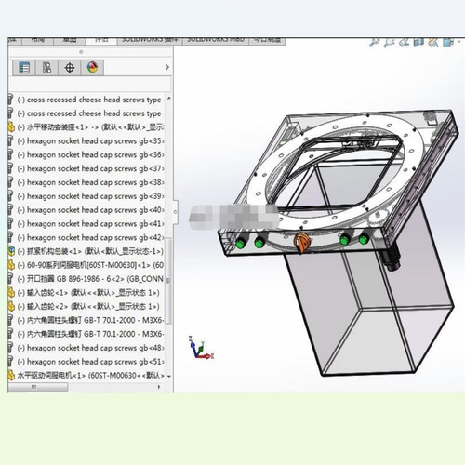Open the FeatureManager design tree tab

[24, 68]
